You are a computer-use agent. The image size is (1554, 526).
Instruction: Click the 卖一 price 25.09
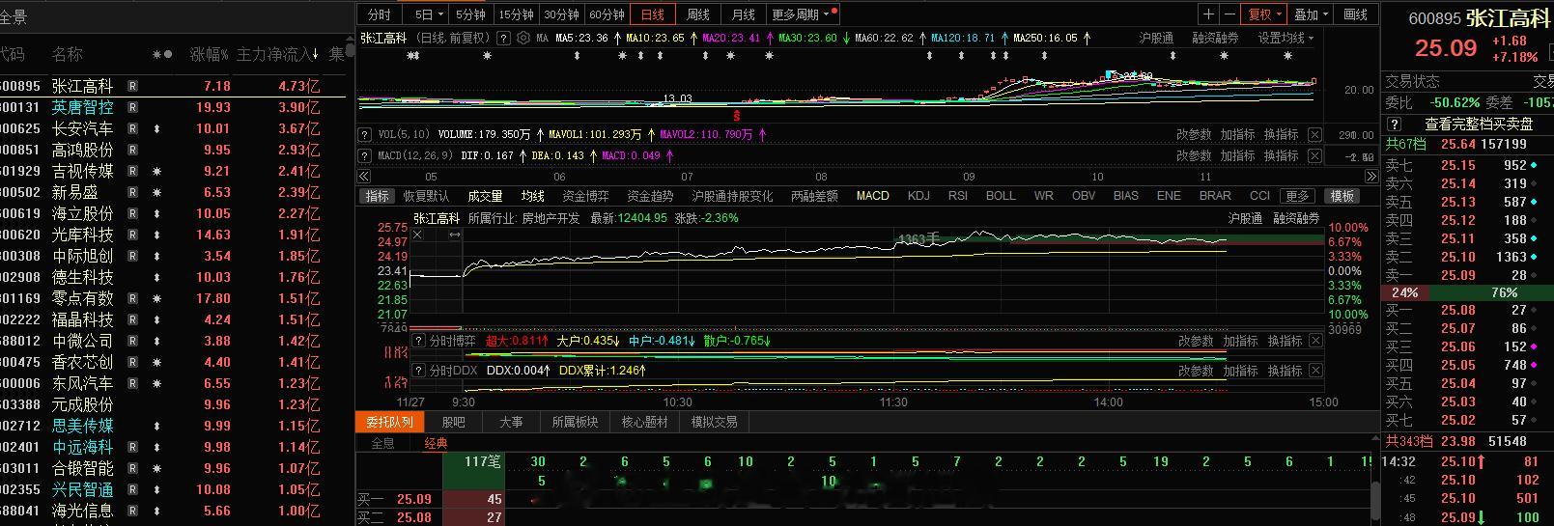[x=1458, y=275]
